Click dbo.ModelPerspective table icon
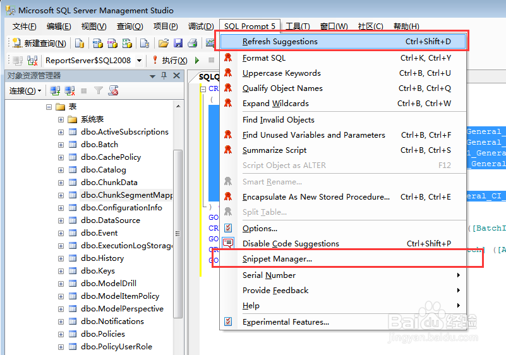 (73, 309)
